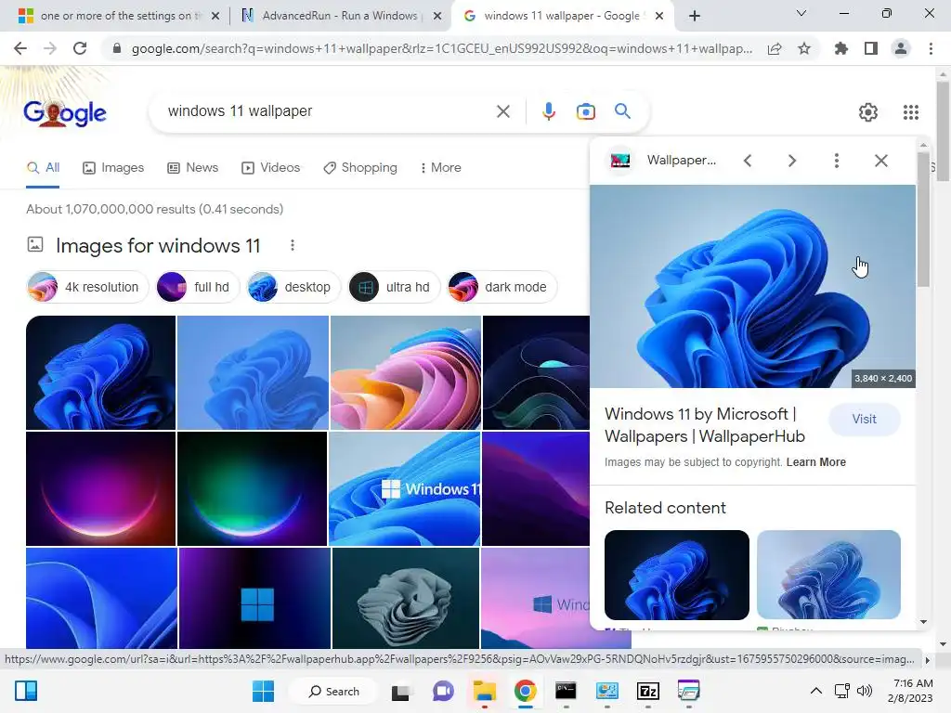Switch to the Videos tab
Screen dimensions: 951x713
point(270,168)
